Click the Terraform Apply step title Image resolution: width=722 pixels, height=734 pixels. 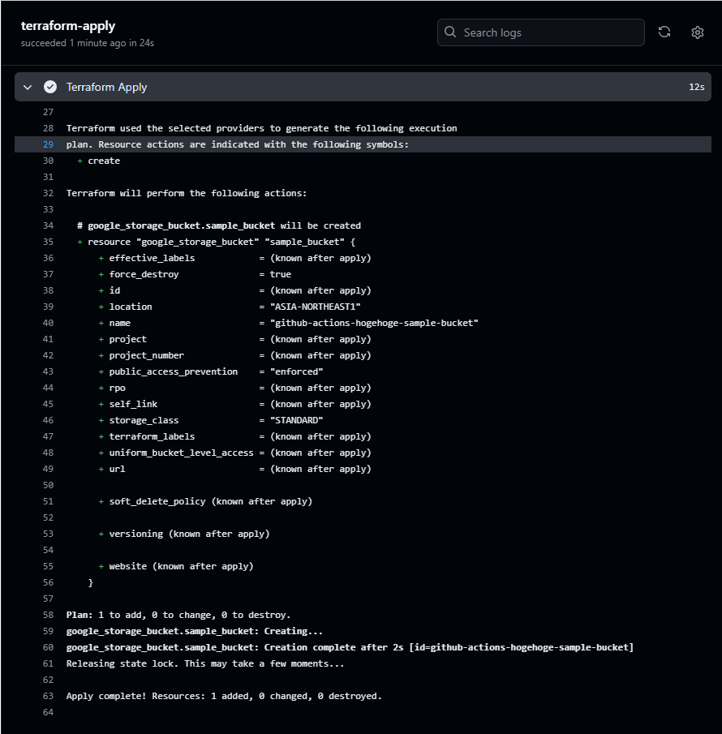[107, 87]
